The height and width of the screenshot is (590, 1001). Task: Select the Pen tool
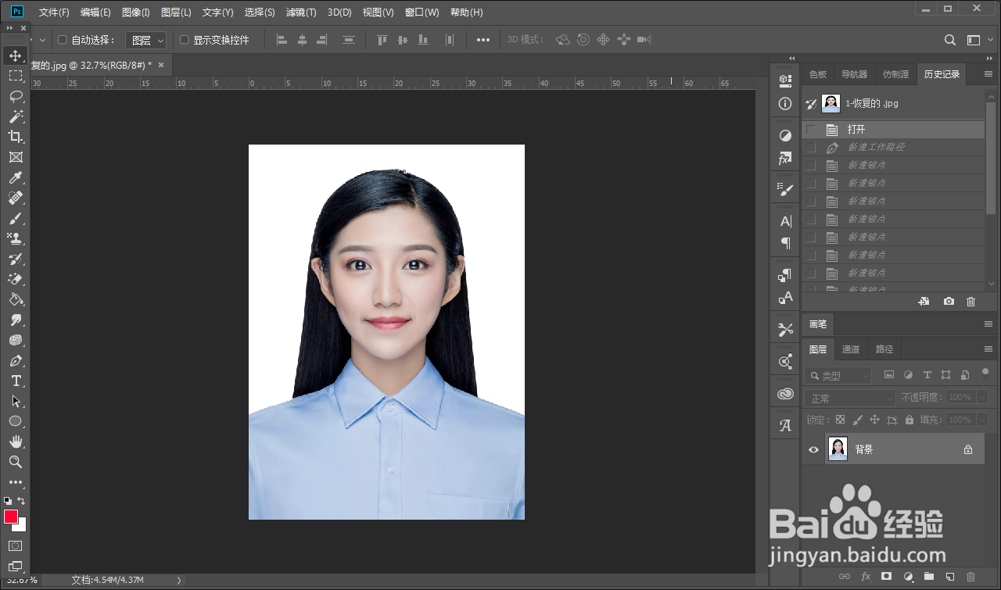16,361
